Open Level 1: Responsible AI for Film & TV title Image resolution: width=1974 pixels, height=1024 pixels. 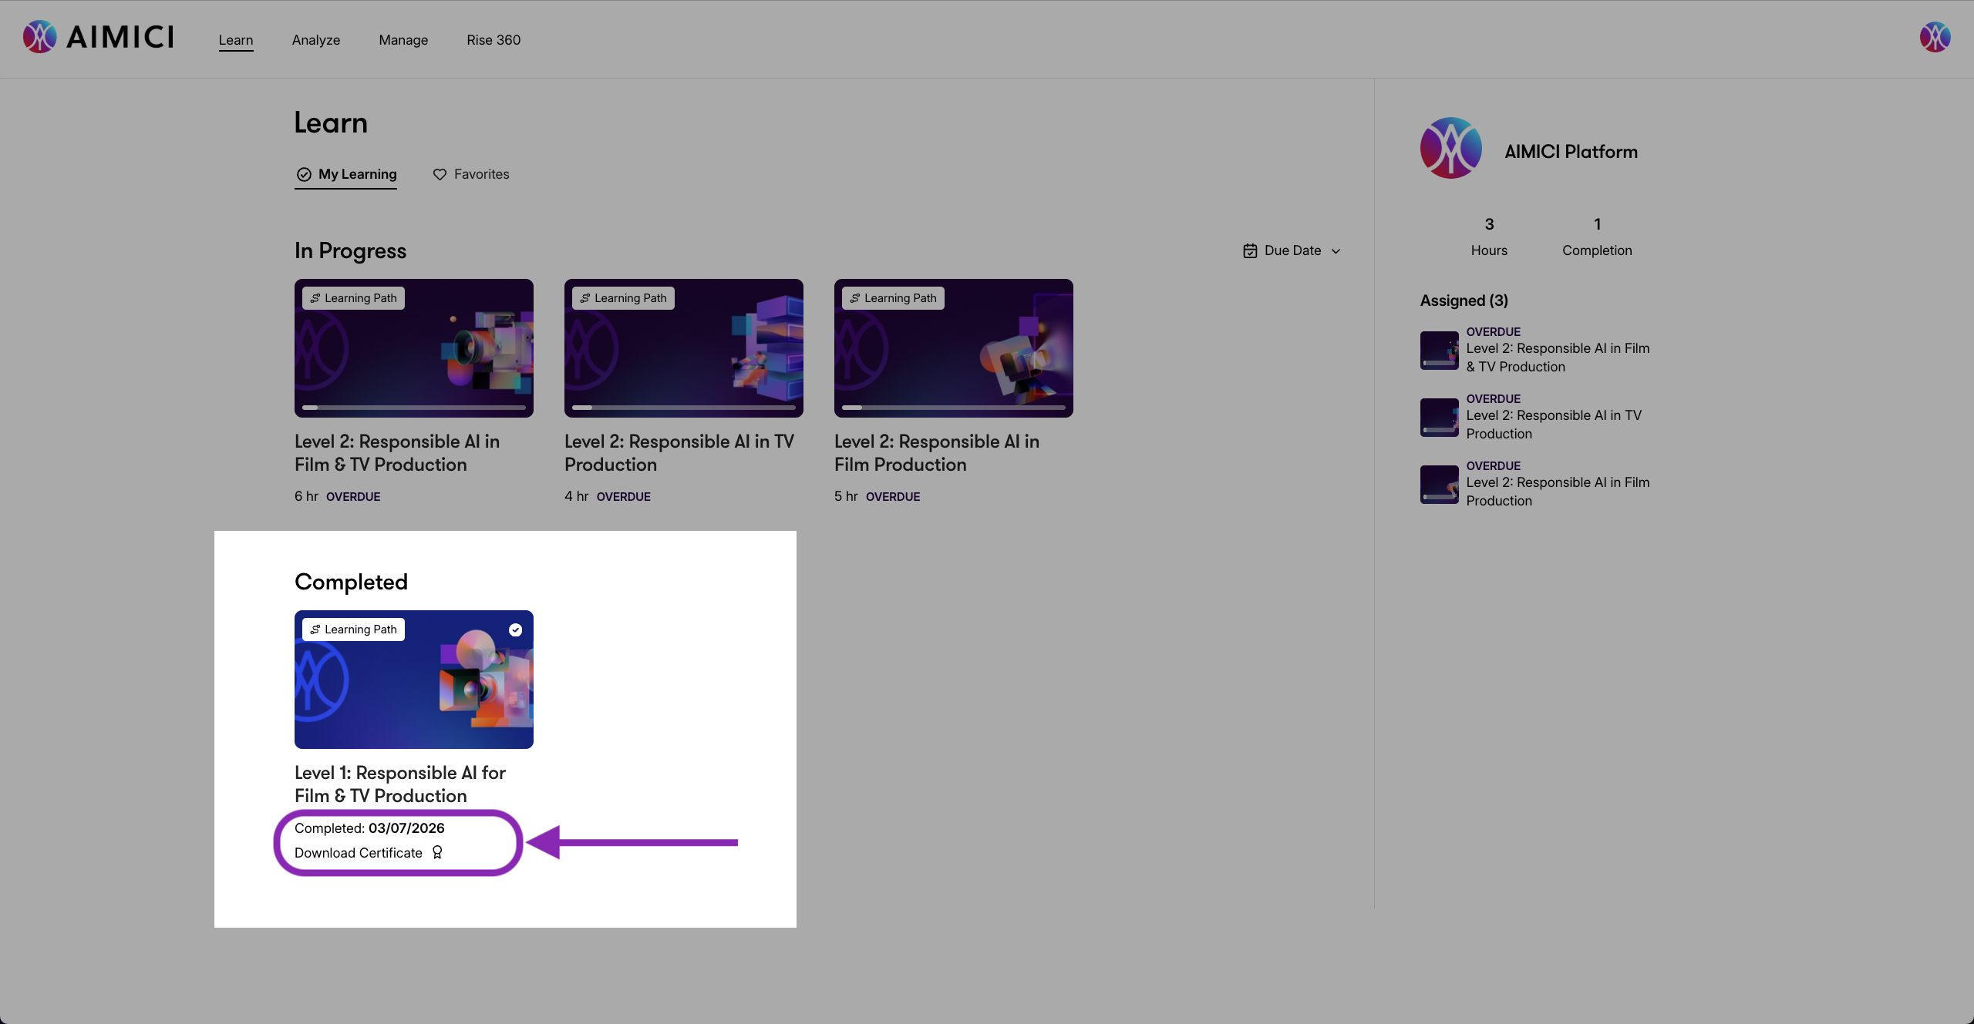(x=400, y=784)
